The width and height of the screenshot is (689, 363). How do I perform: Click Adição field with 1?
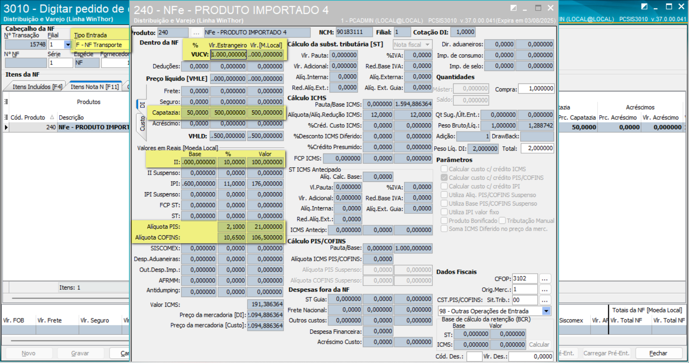click(473, 136)
